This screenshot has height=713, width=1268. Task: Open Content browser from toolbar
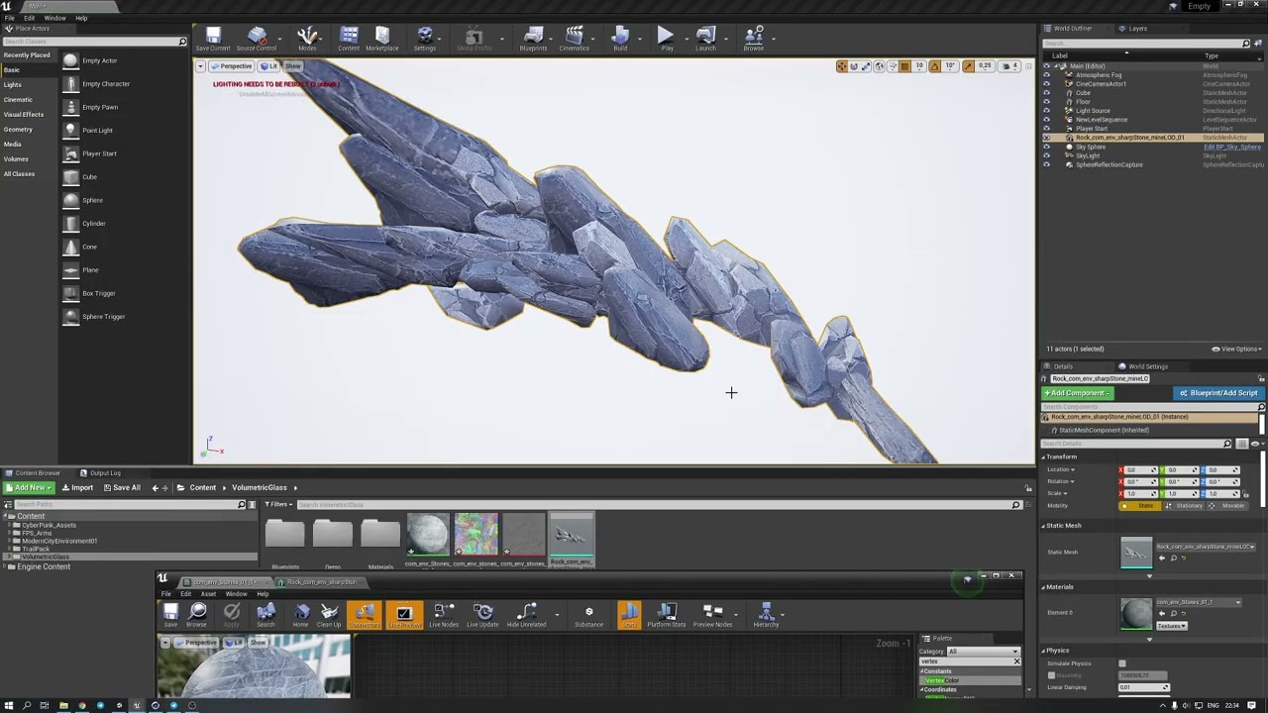[349, 39]
